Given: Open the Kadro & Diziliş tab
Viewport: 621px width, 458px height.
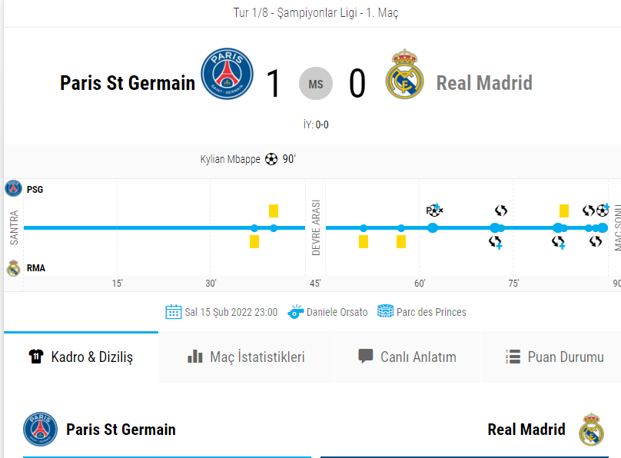Looking at the screenshot, I should click(81, 357).
